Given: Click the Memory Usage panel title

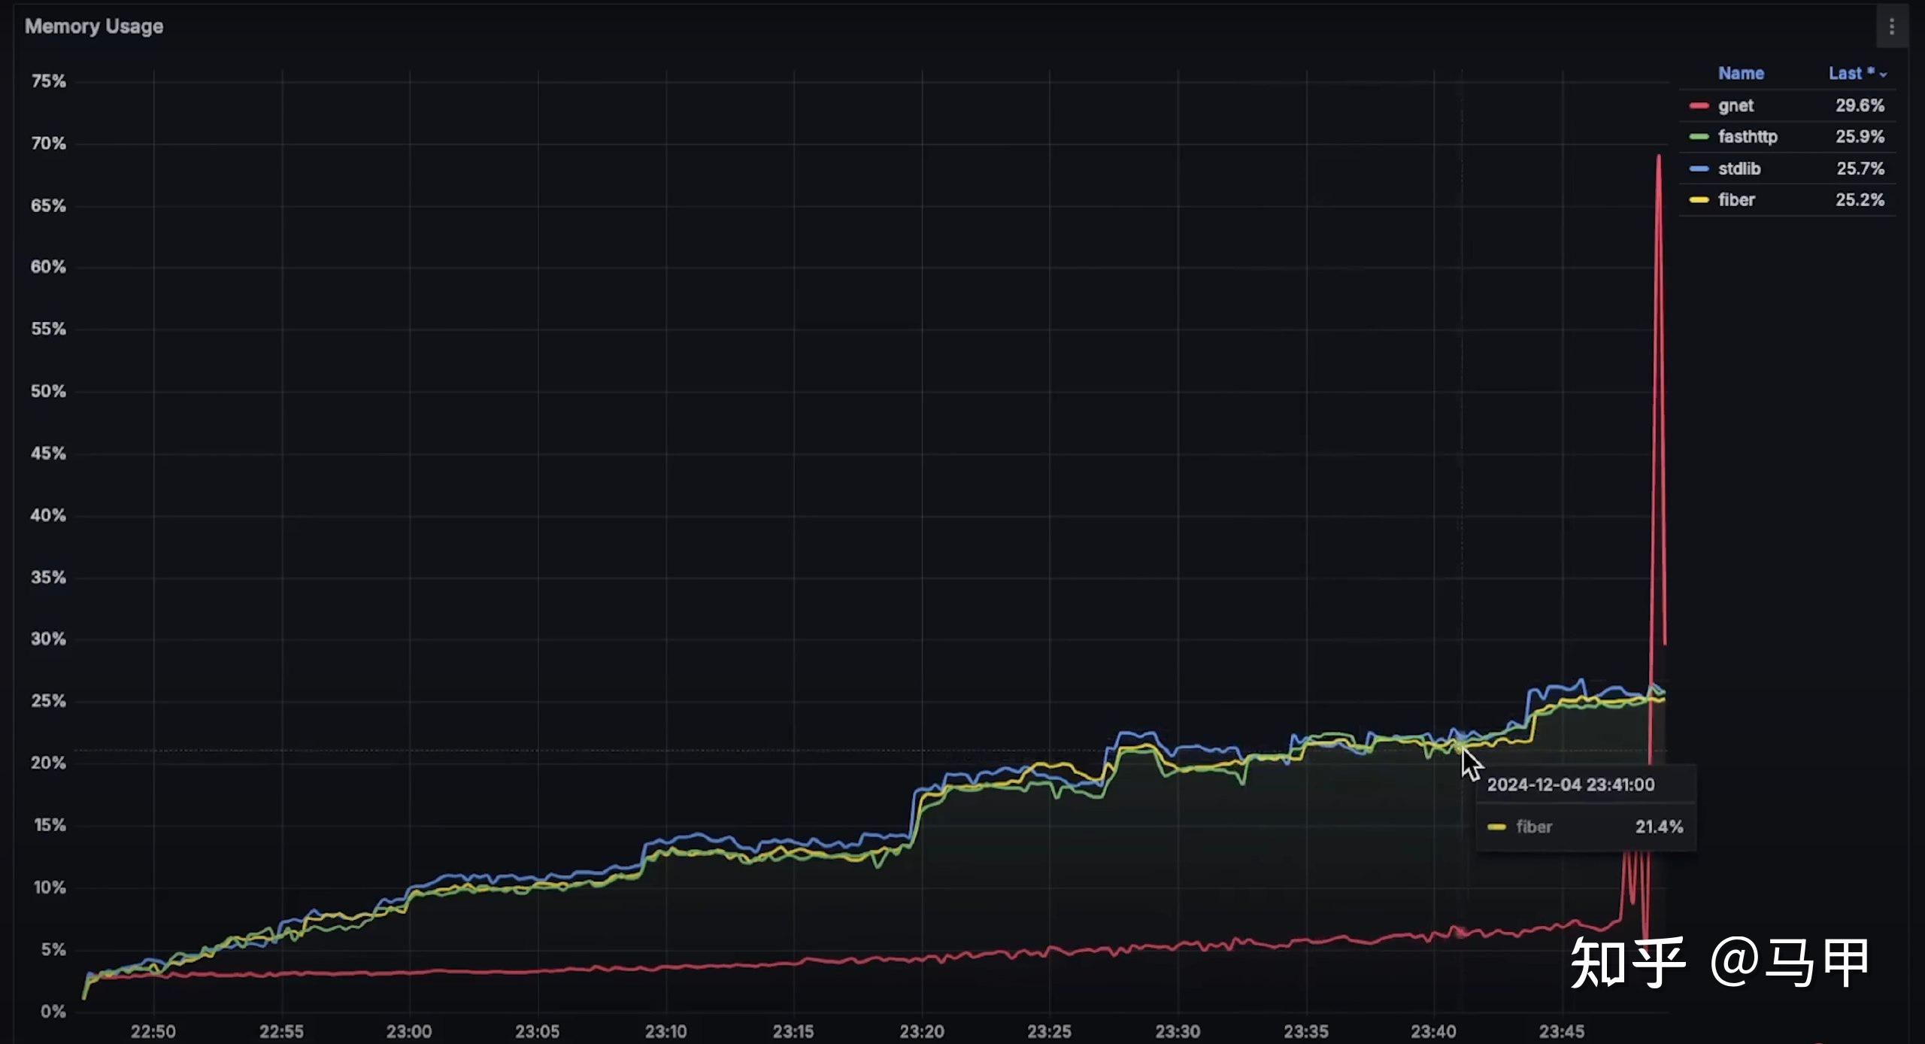Looking at the screenshot, I should pos(94,26).
